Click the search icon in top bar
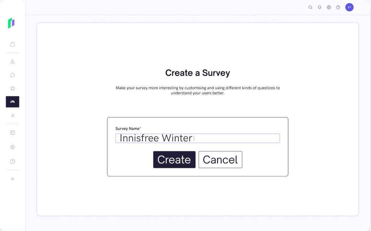The width and height of the screenshot is (371, 231). (x=310, y=7)
